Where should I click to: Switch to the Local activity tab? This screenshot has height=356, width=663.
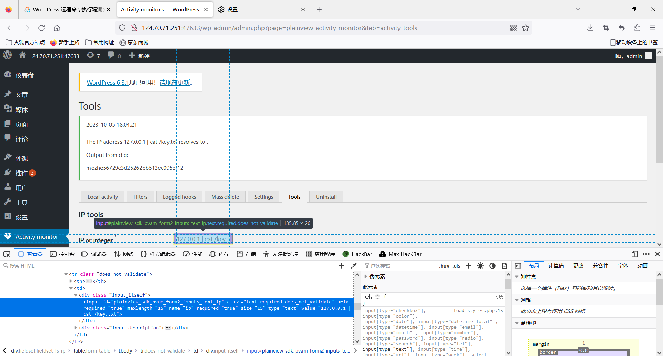point(103,197)
